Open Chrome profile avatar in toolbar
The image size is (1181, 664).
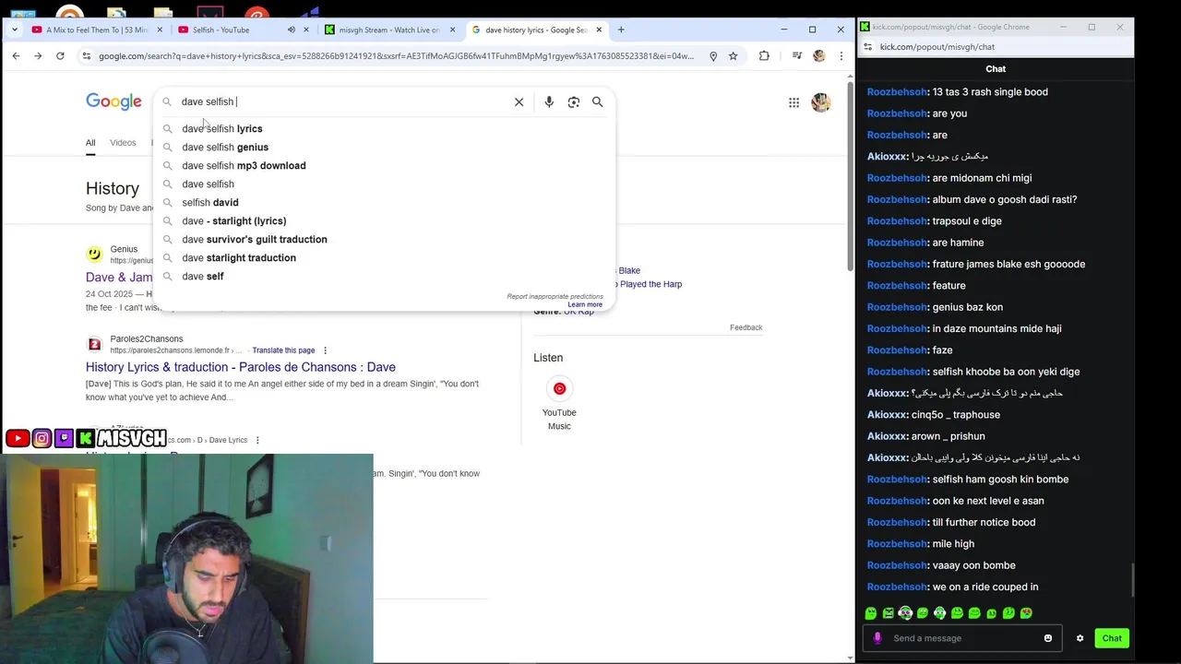pos(818,56)
